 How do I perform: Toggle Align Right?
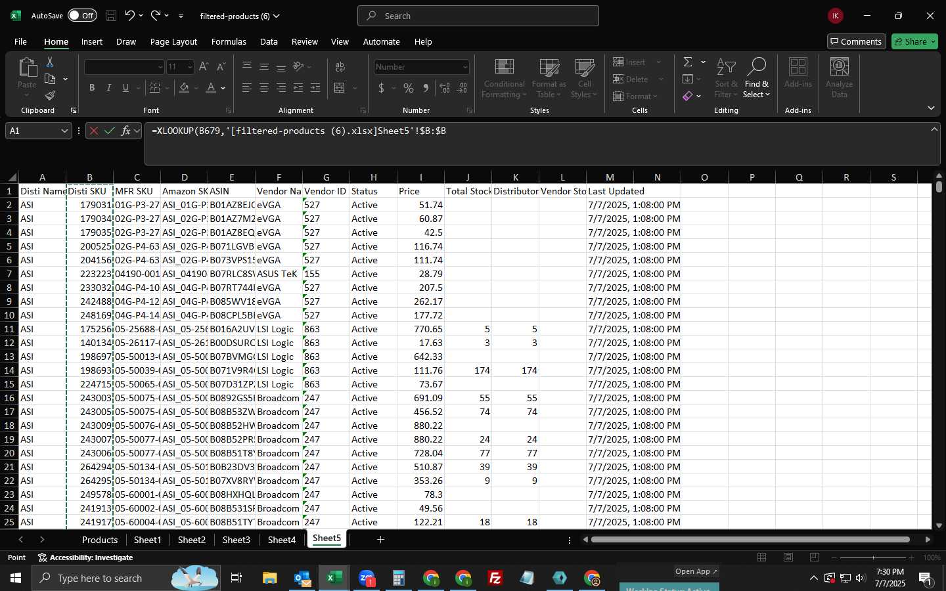281,87
